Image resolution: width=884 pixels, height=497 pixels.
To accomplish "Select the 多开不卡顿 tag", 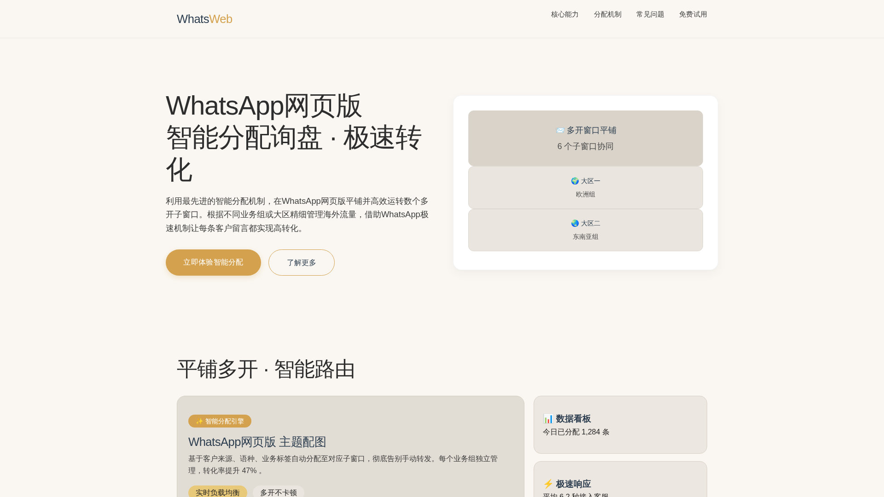I will (279, 492).
